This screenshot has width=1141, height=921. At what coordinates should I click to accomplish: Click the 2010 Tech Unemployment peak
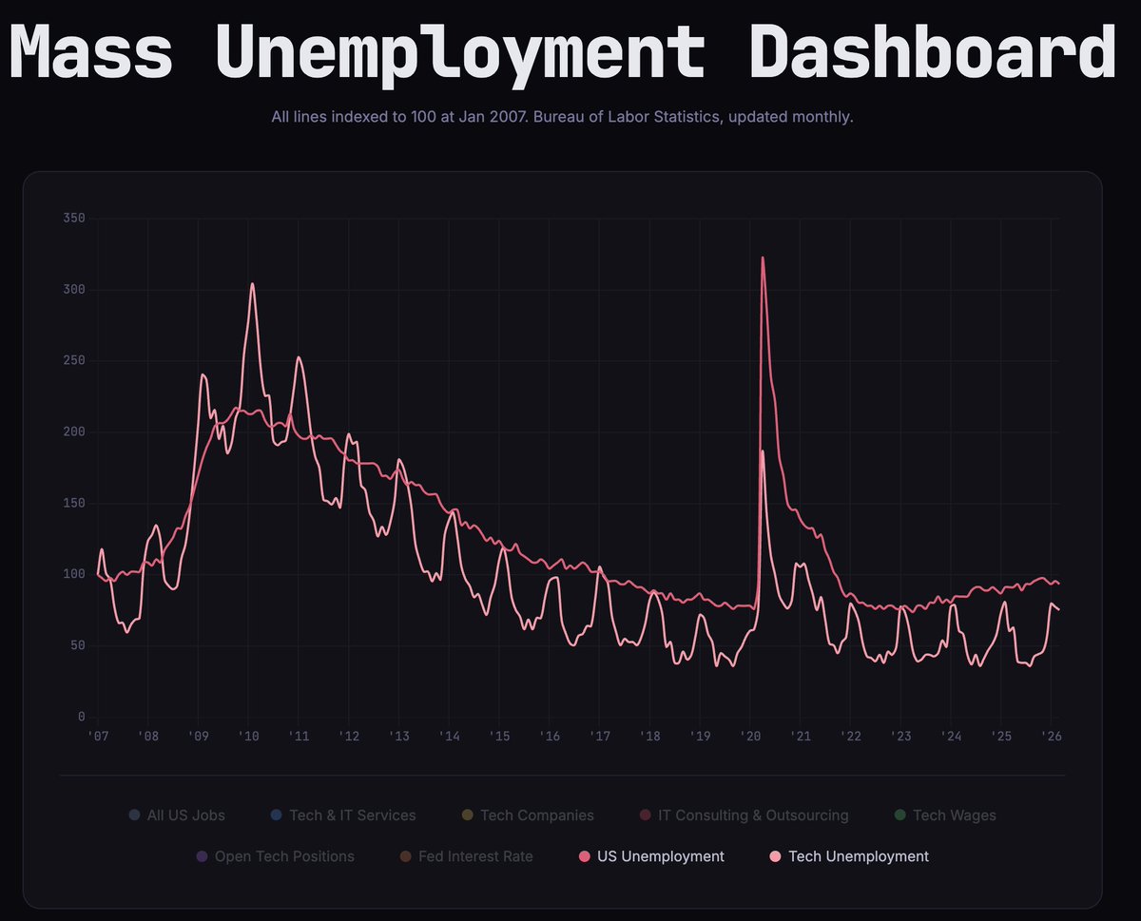coord(252,284)
